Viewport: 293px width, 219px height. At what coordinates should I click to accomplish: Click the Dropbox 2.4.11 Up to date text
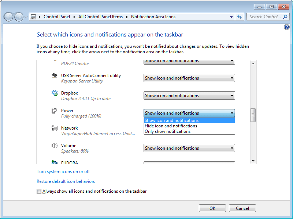[86, 99]
